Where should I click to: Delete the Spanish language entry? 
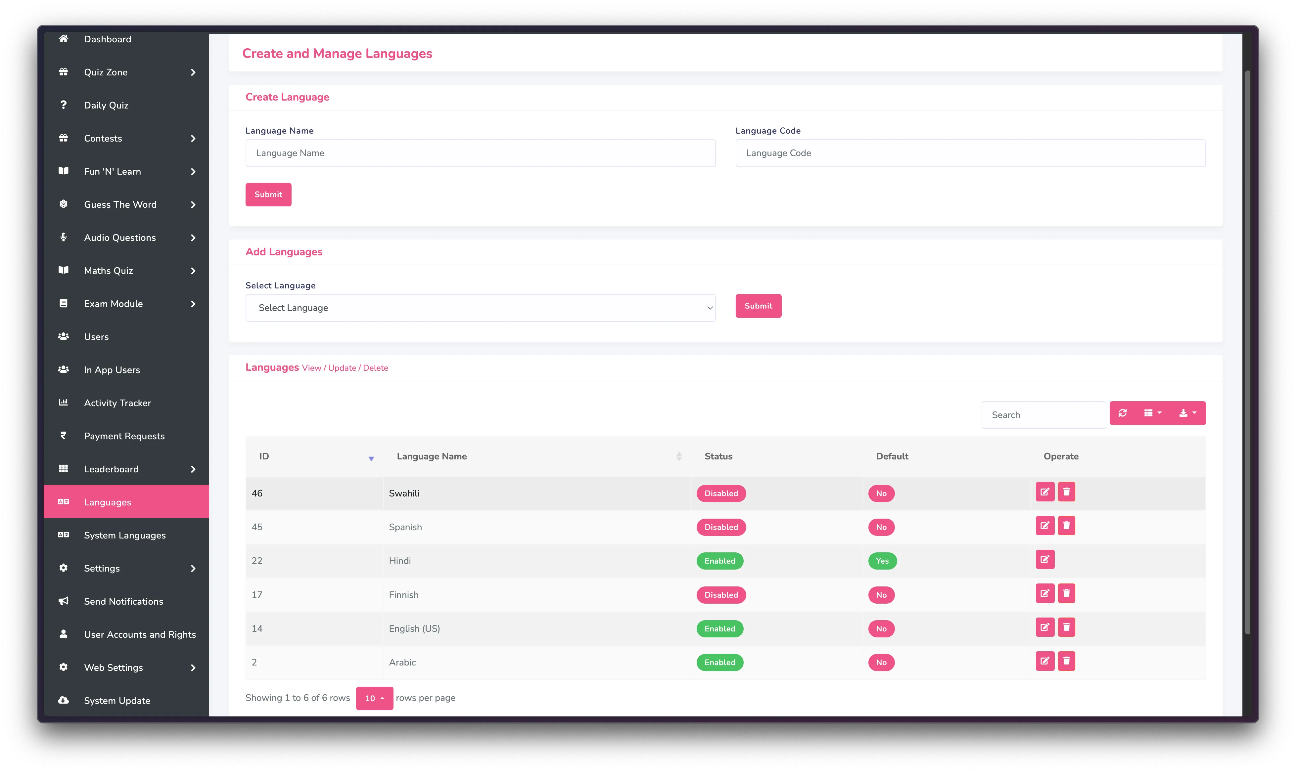pos(1066,526)
